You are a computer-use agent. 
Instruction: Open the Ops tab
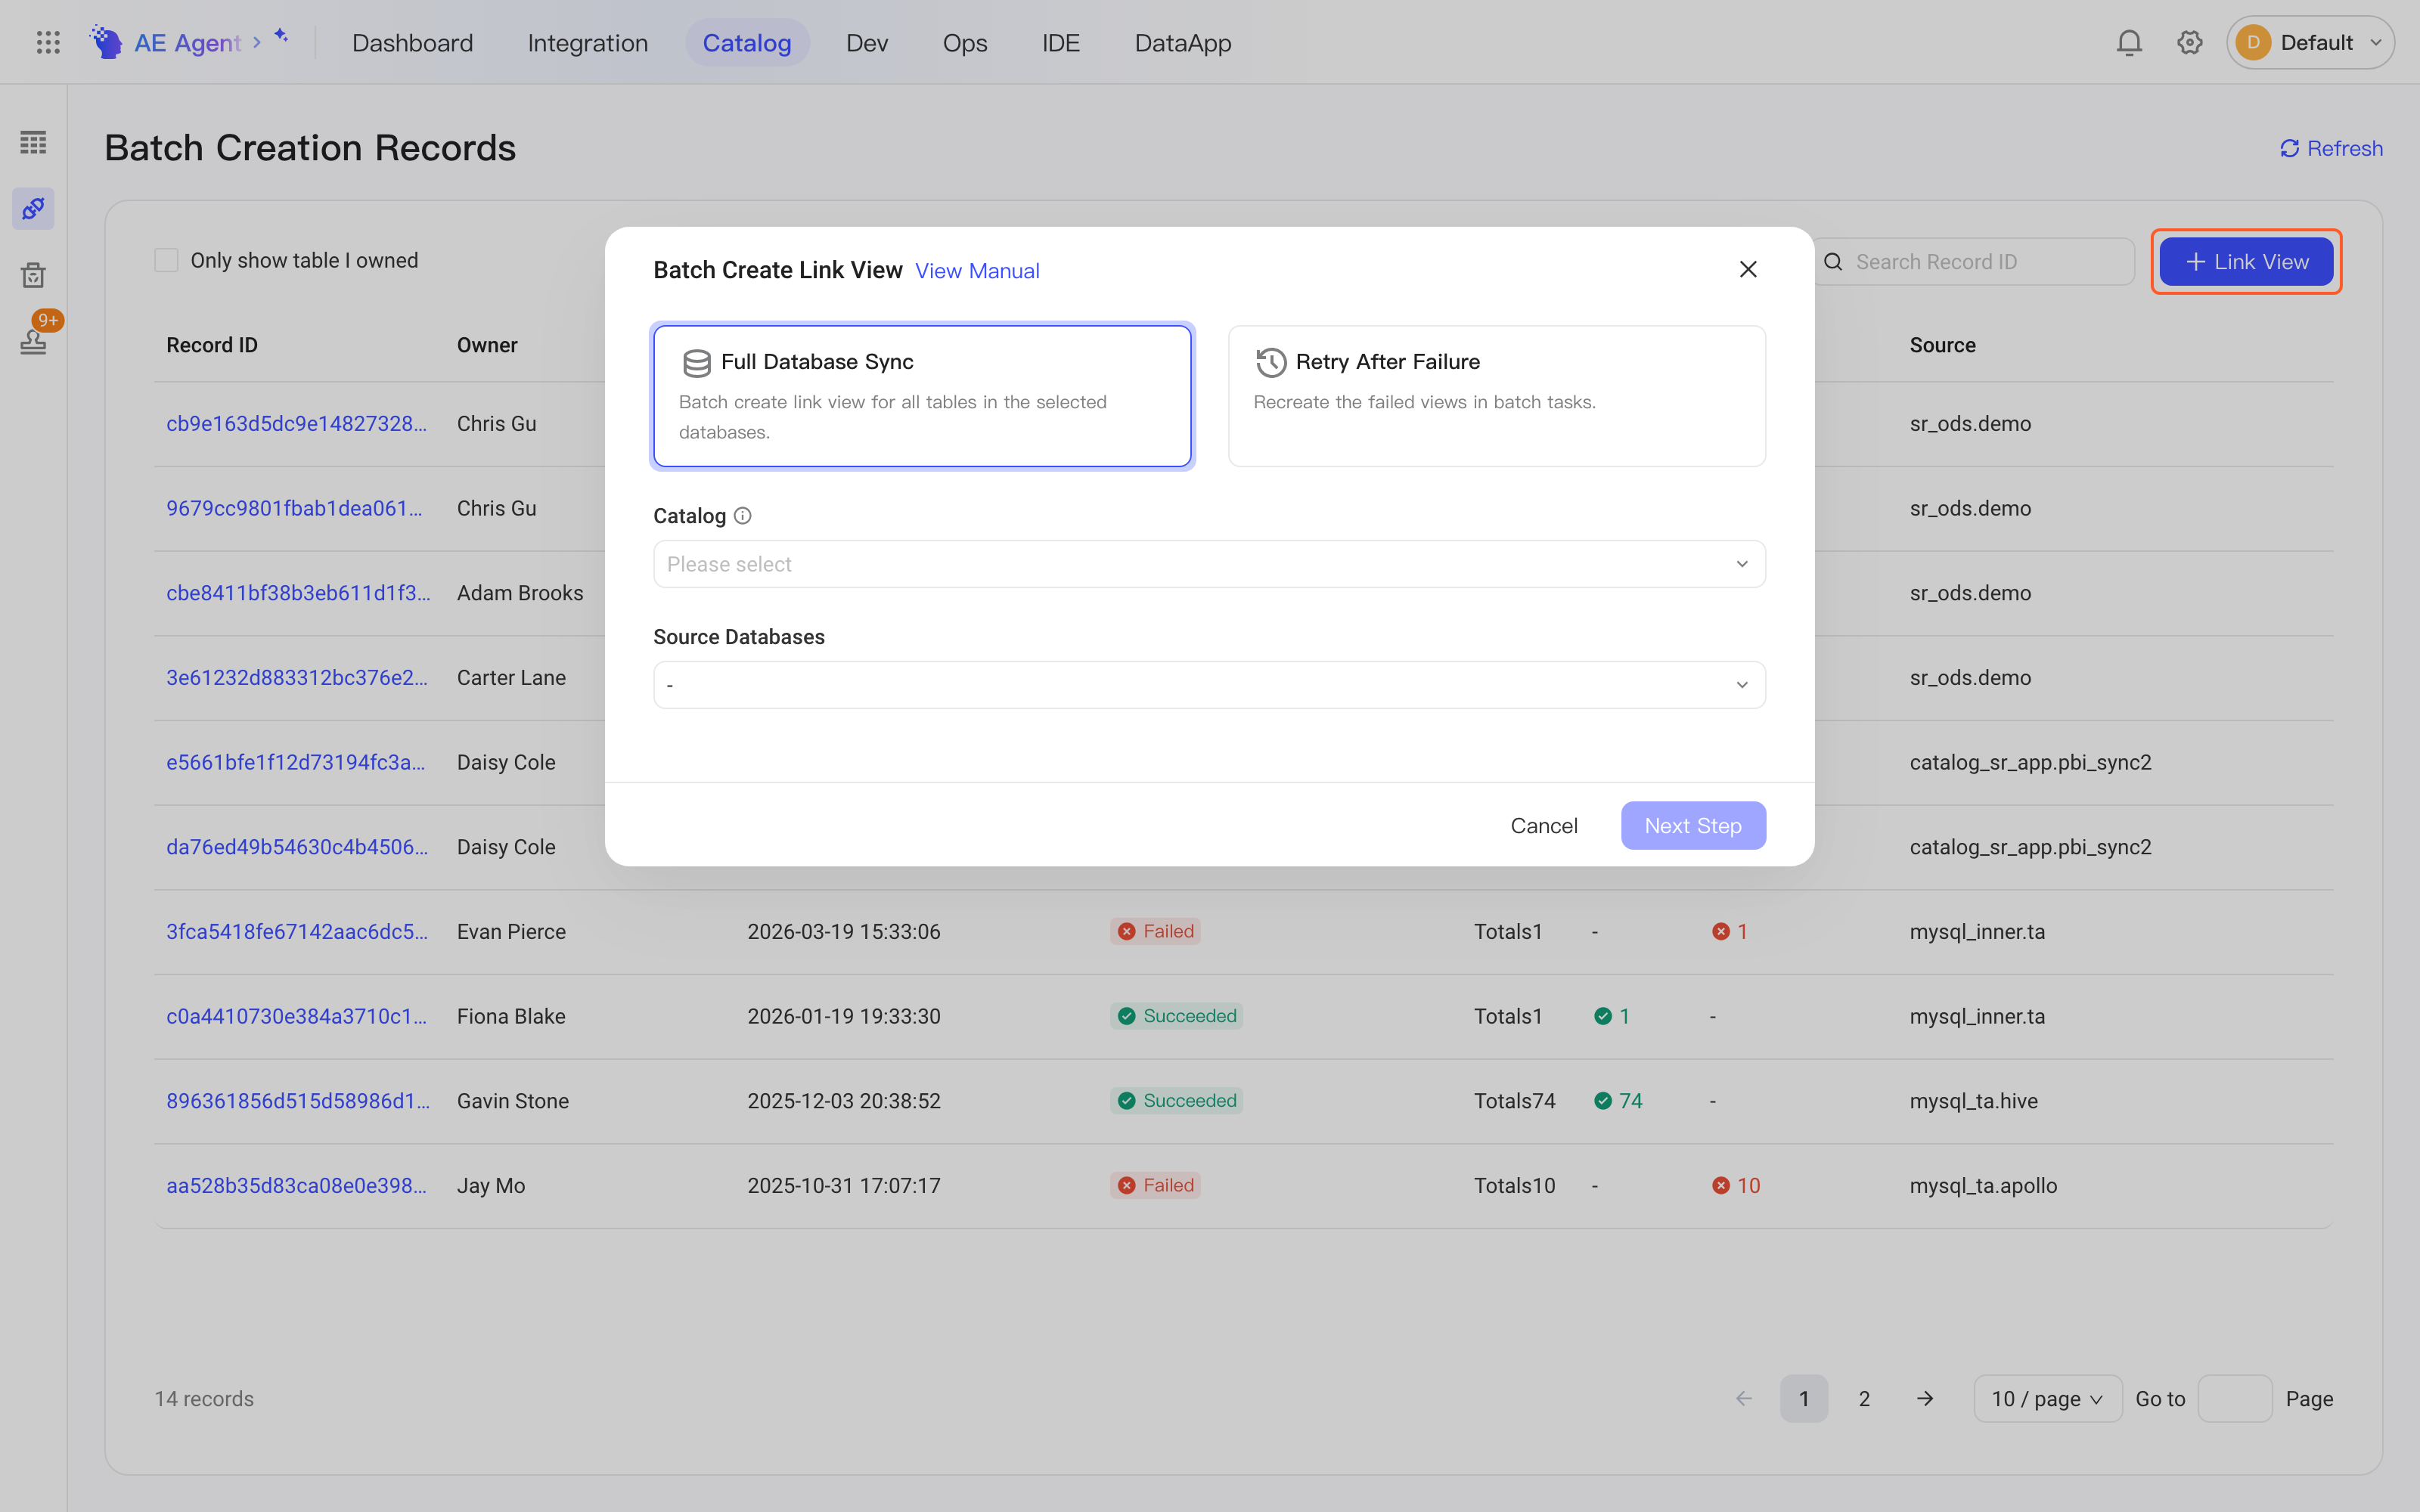[x=964, y=42]
